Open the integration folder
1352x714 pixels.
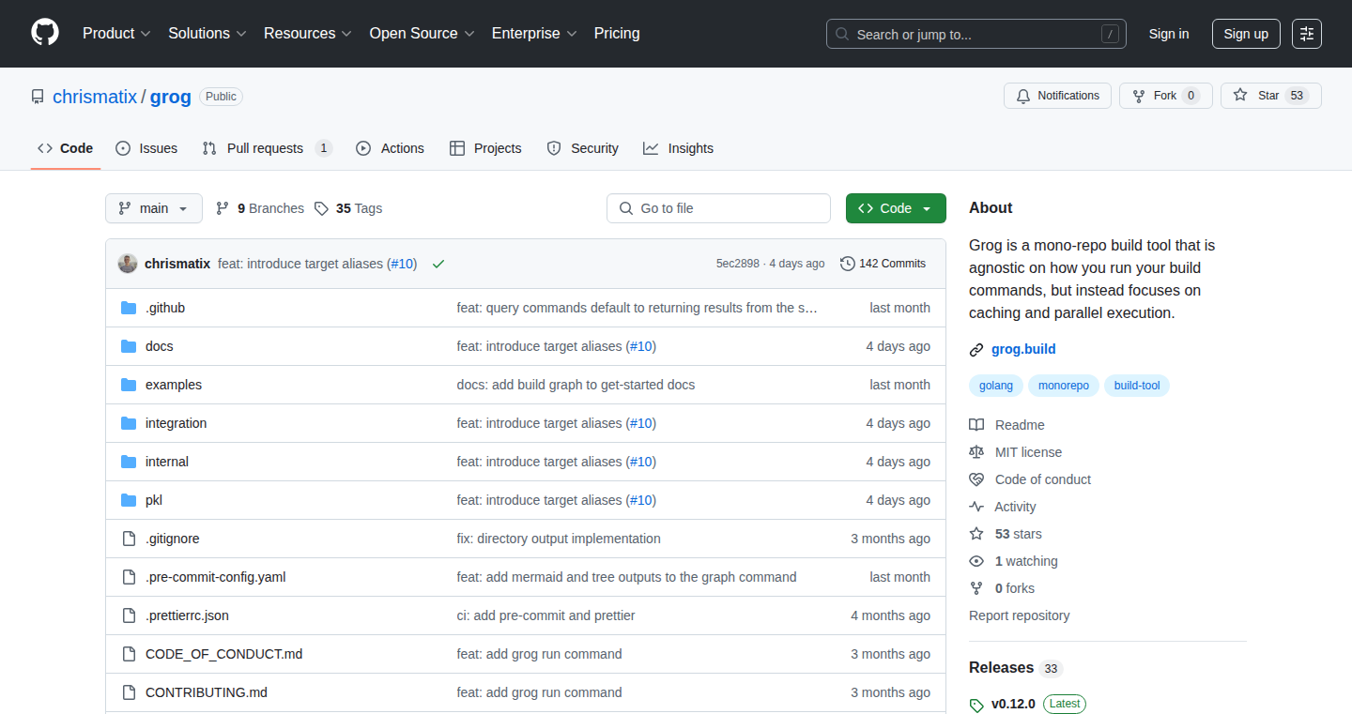click(176, 423)
